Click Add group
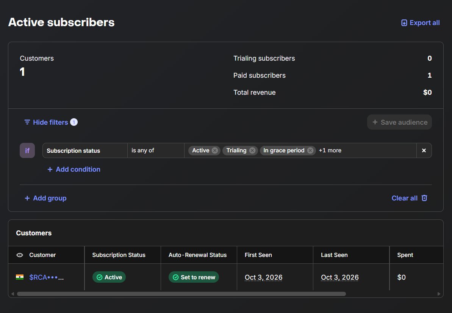452x313 pixels. coord(45,198)
